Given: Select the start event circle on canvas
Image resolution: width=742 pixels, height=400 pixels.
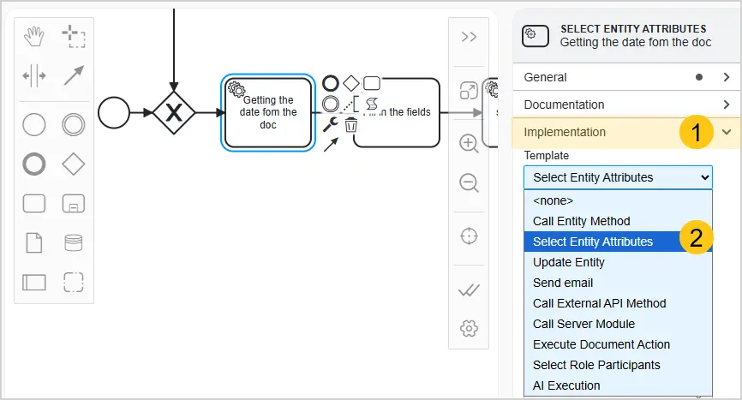Looking at the screenshot, I should point(114,112).
